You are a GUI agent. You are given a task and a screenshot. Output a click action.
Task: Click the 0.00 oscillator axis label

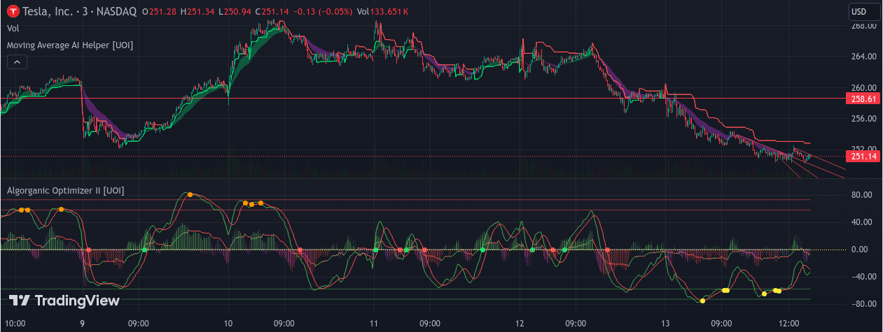coord(865,250)
